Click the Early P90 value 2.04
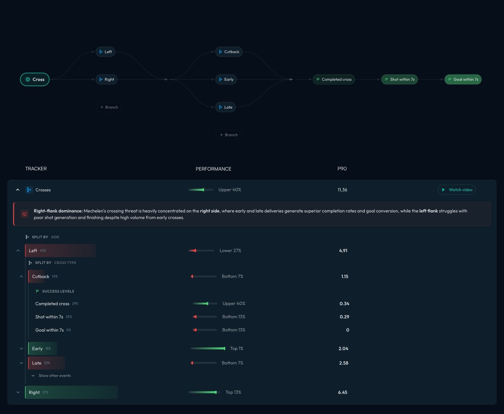The image size is (504, 414). click(343, 349)
